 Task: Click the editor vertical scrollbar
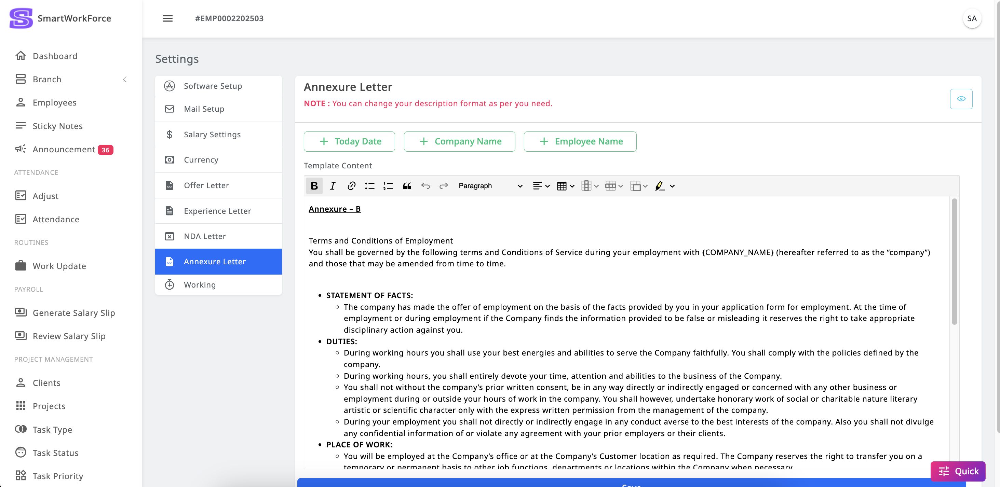tap(954, 261)
